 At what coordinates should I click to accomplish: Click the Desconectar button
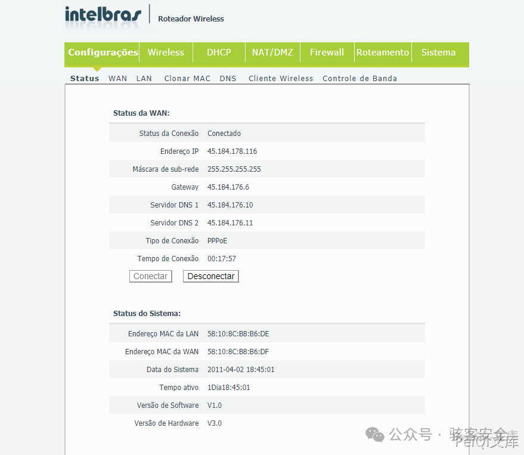[x=211, y=276]
